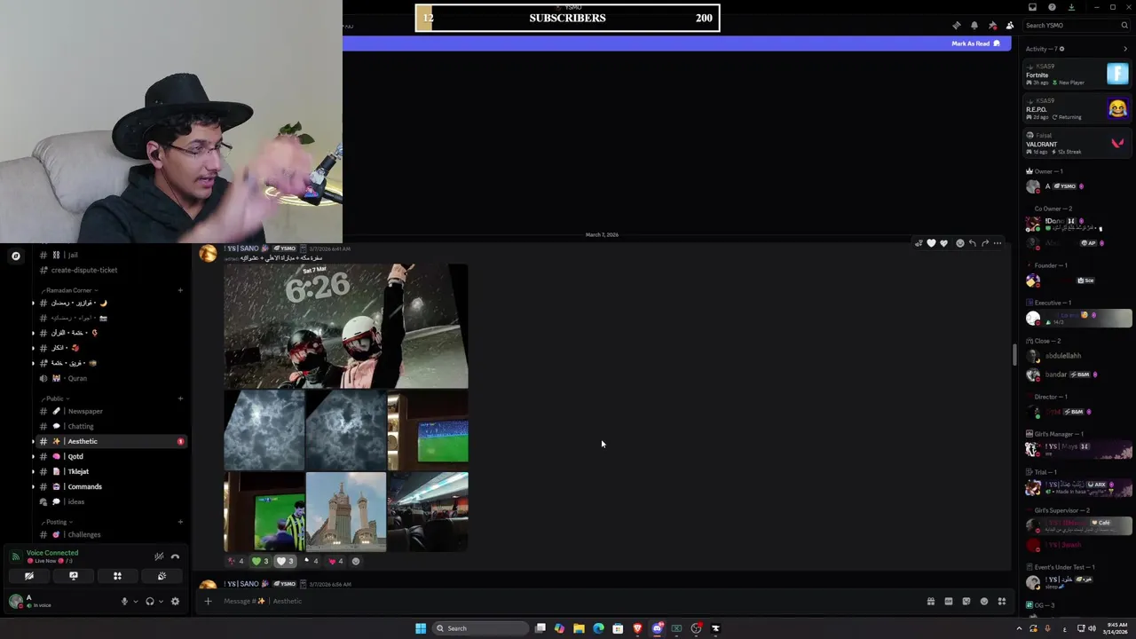Open the VALORANT activity card
1136x639 pixels.
[x=1077, y=144]
